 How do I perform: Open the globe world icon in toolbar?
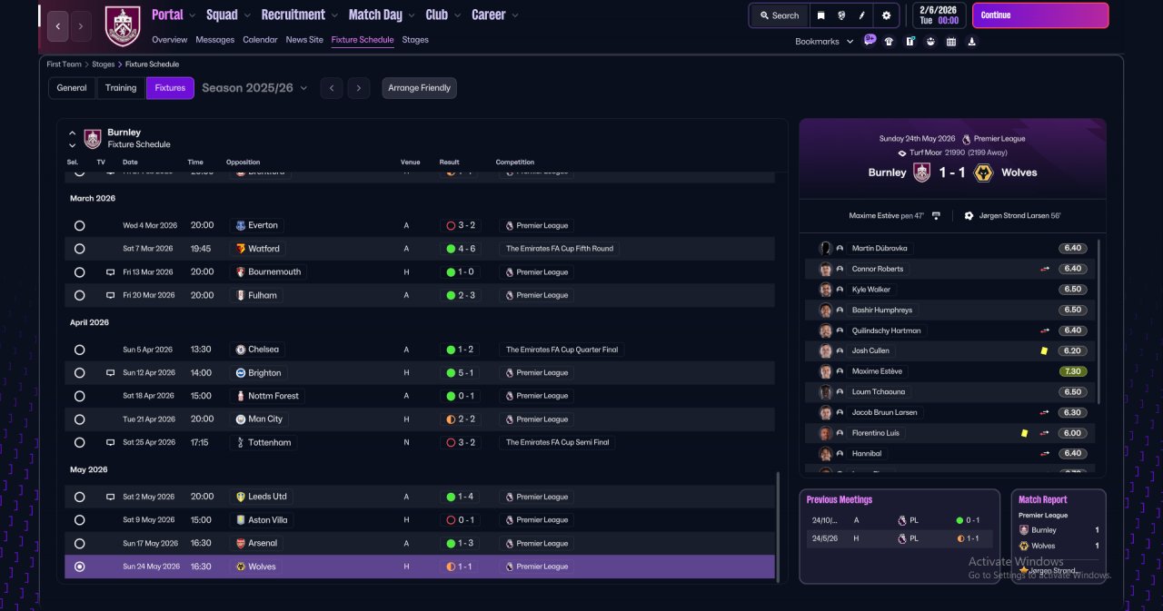(842, 15)
